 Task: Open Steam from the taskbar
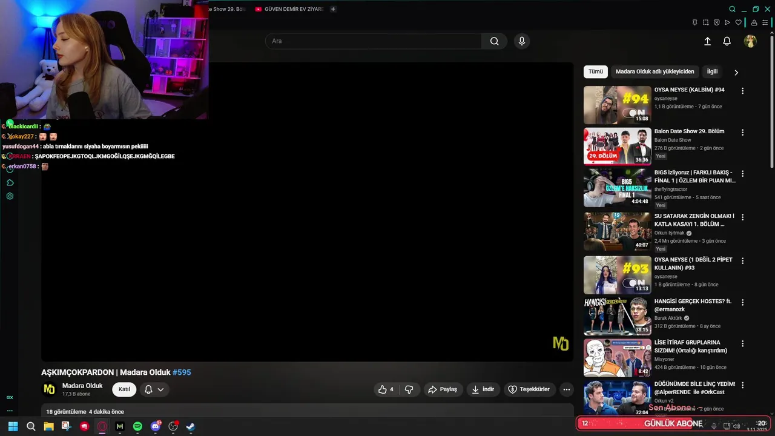click(x=190, y=426)
